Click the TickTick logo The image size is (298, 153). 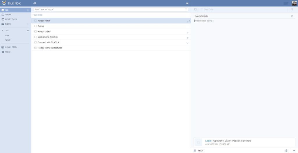[x=11, y=3]
